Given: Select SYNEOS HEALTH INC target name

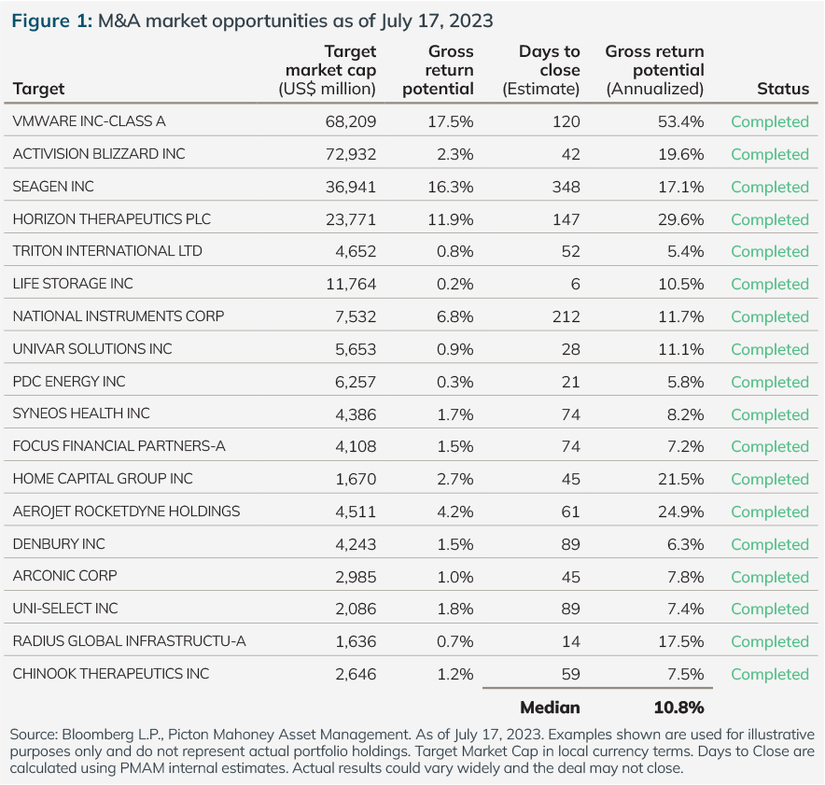Looking at the screenshot, I should pos(81,414).
